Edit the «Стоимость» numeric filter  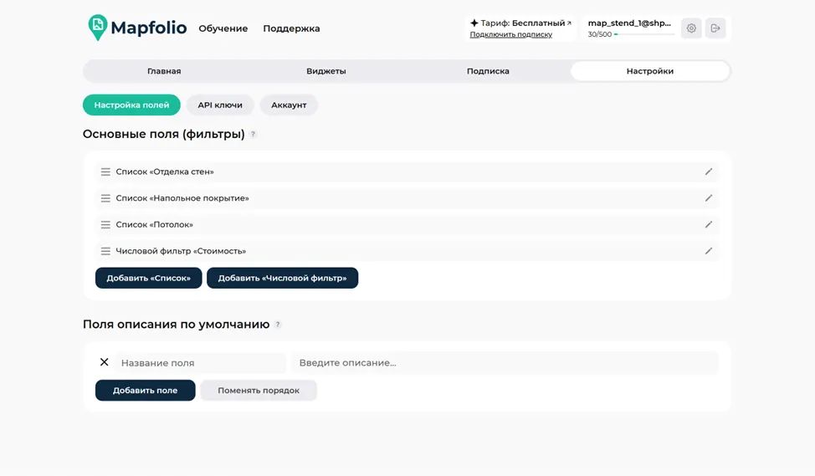coord(709,251)
